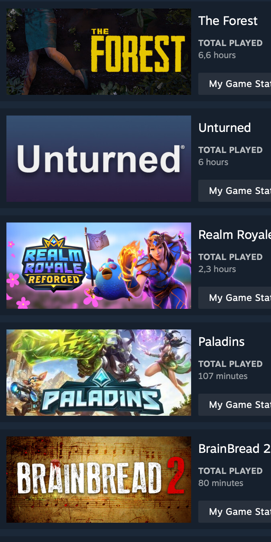Viewport: 271px width, 542px height.
Task: Click the BrainBread 2 title link
Action: [234, 449]
